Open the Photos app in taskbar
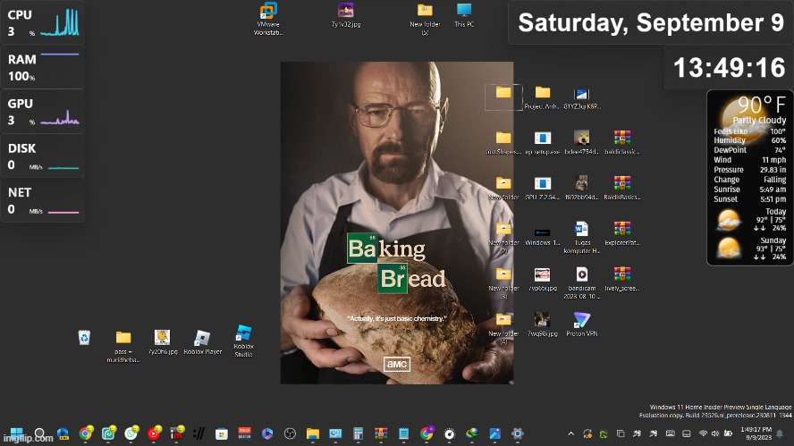 494,433
